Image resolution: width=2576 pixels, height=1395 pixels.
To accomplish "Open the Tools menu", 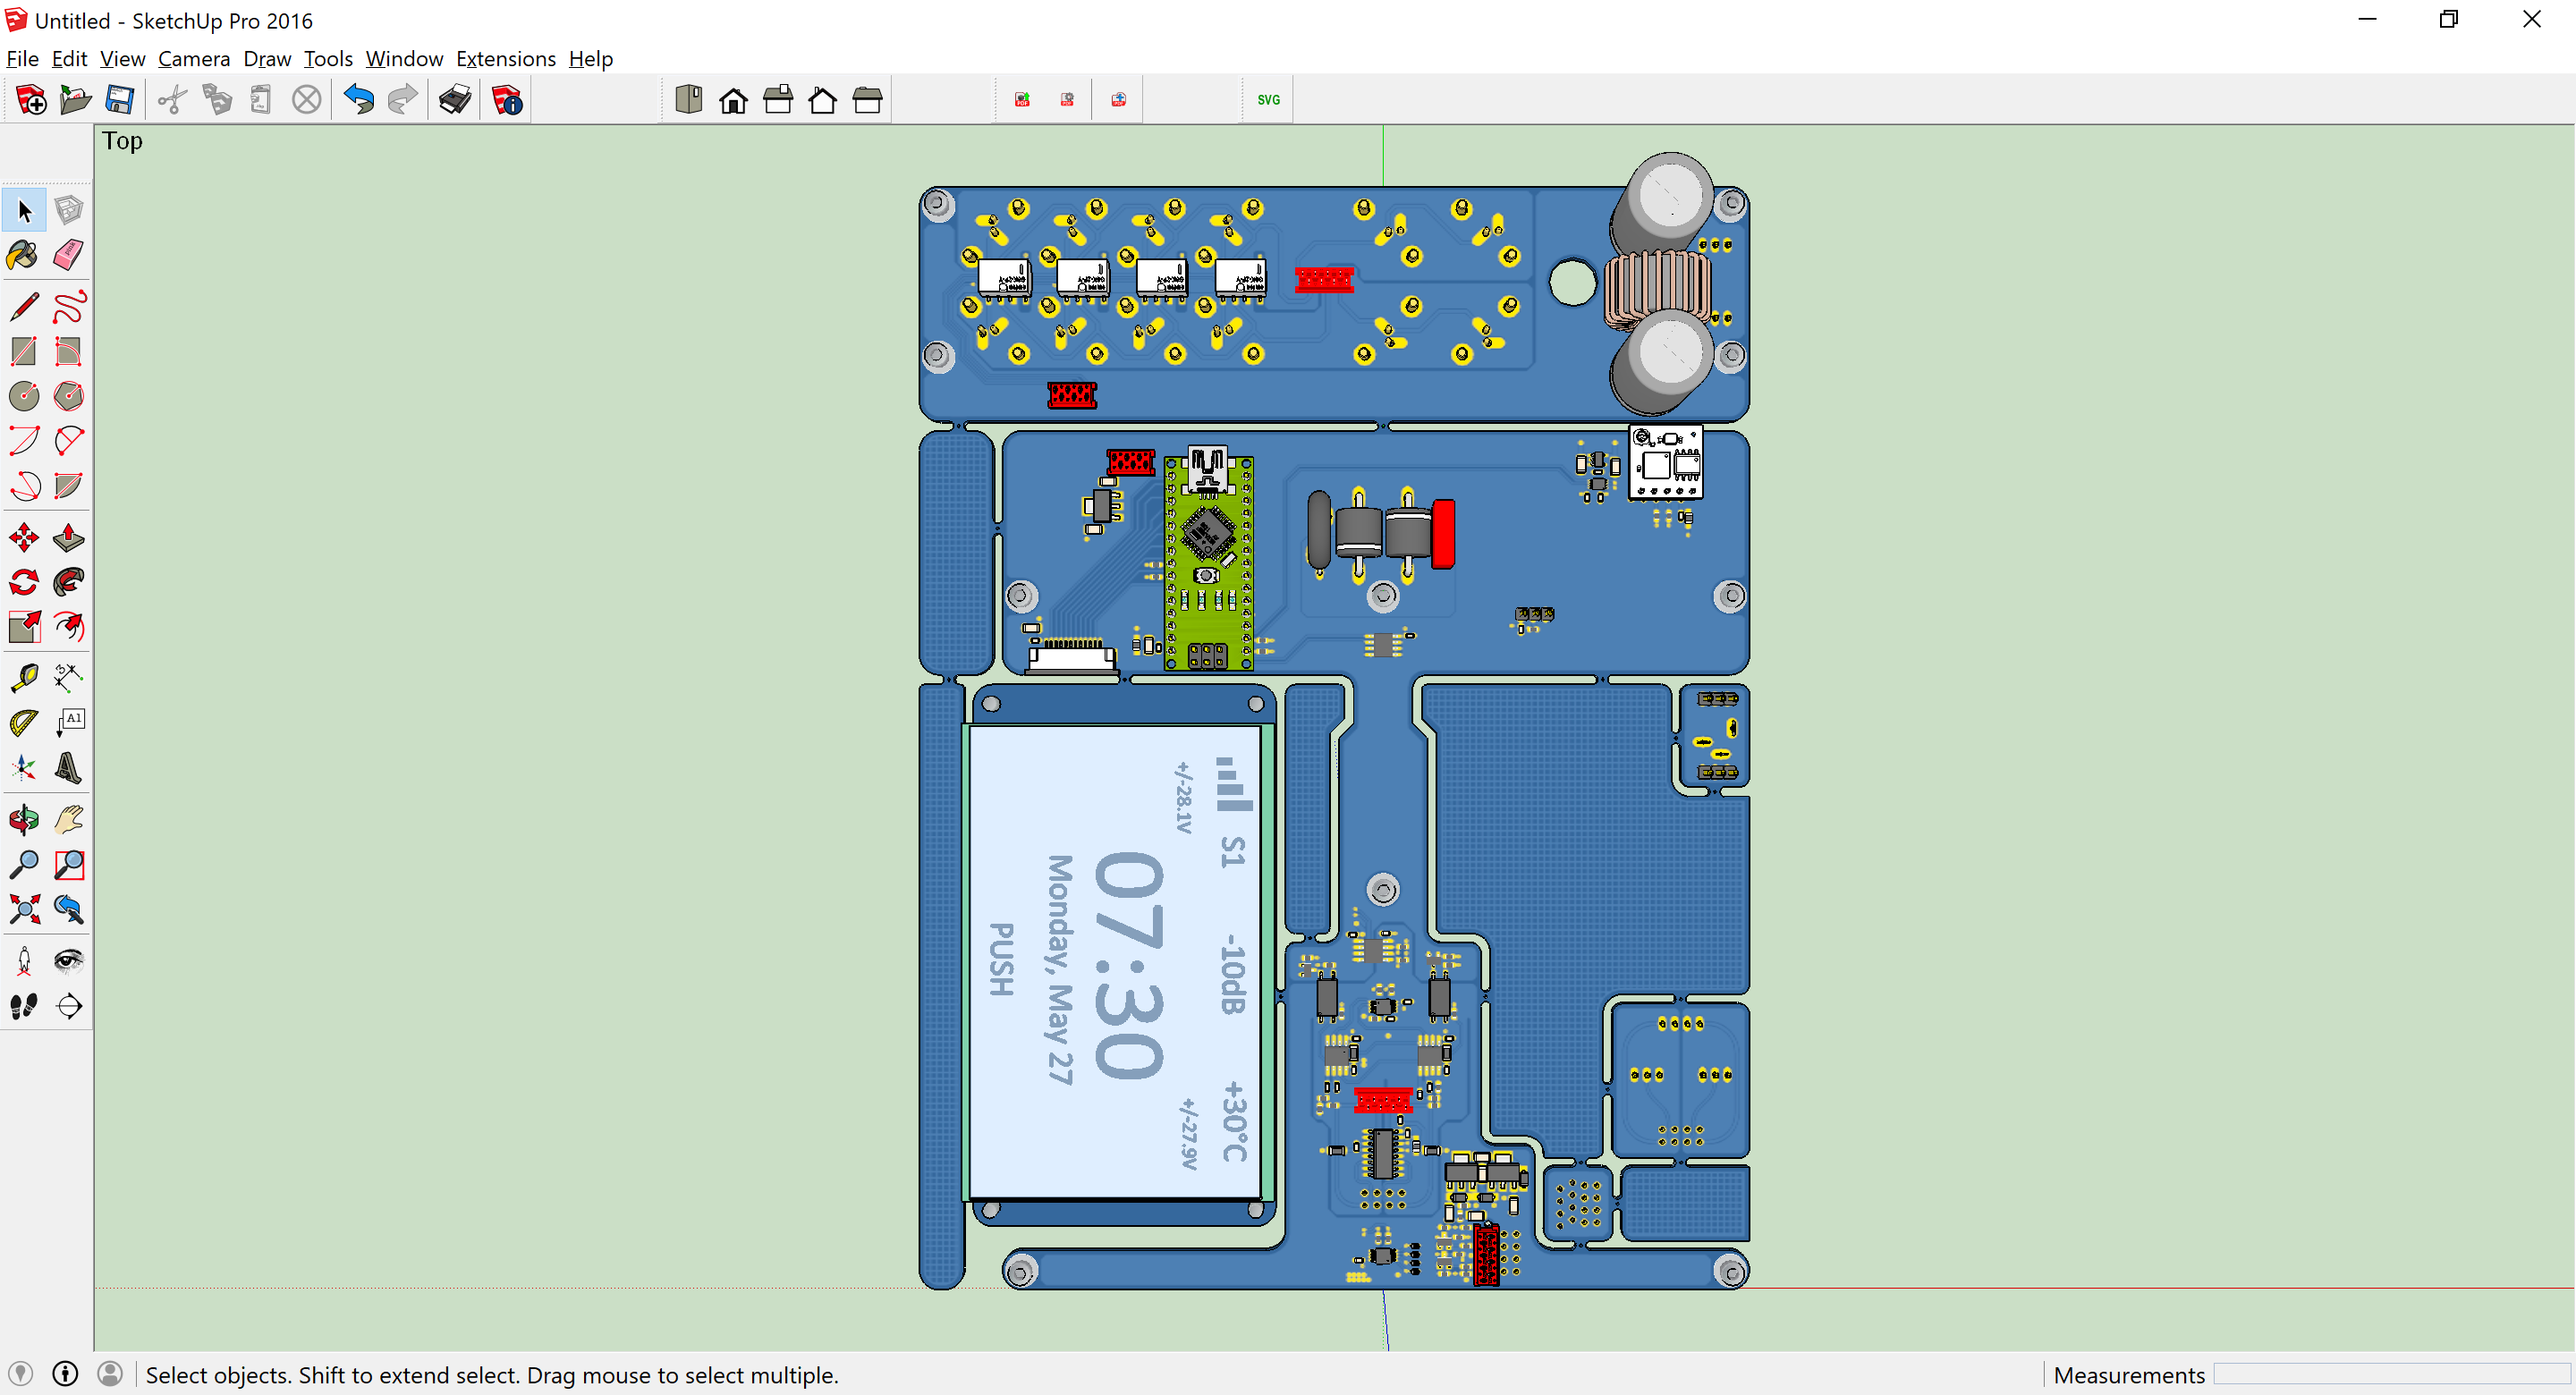I will [328, 59].
